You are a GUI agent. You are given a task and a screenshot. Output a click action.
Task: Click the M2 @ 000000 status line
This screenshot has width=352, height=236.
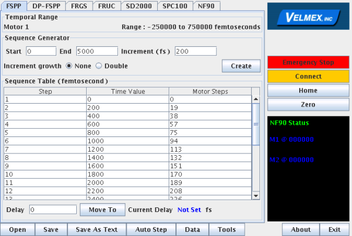(x=292, y=160)
